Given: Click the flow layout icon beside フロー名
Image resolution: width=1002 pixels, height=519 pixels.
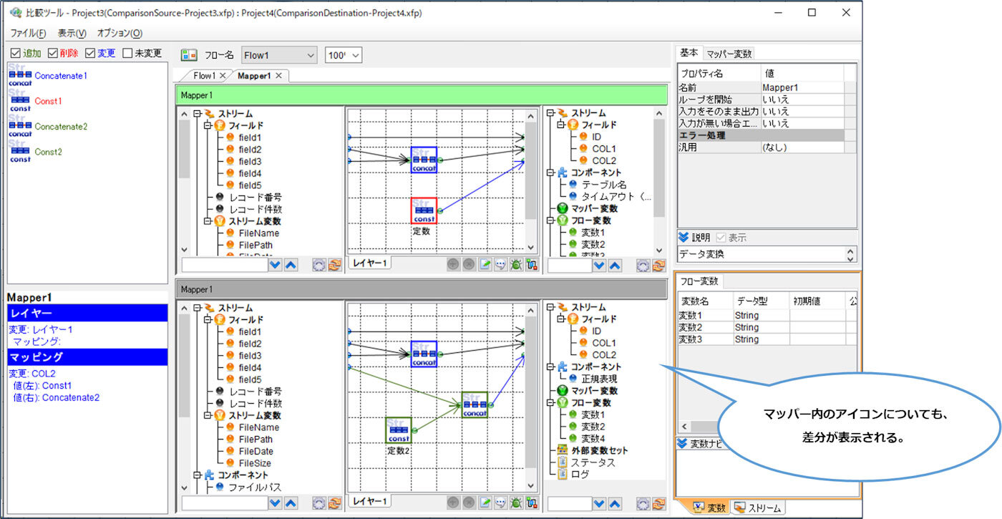Looking at the screenshot, I should click(x=189, y=55).
